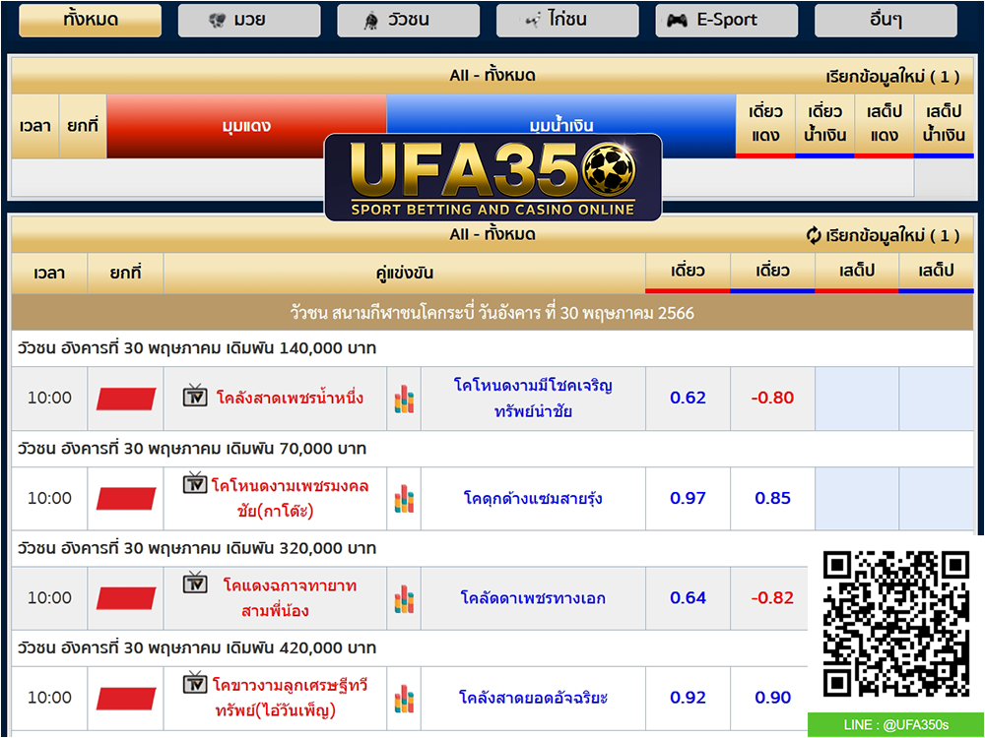The width and height of the screenshot is (985, 738).
Task: Click the เดิมพัน 320,000 บาท match title
Action: [x=197, y=548]
